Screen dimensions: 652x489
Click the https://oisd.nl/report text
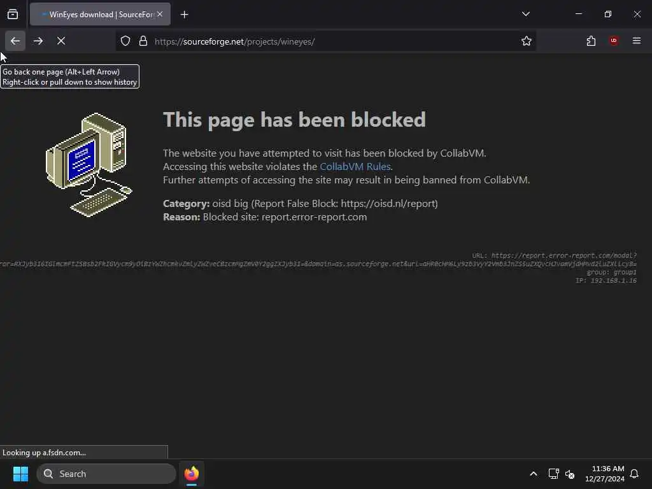click(388, 204)
